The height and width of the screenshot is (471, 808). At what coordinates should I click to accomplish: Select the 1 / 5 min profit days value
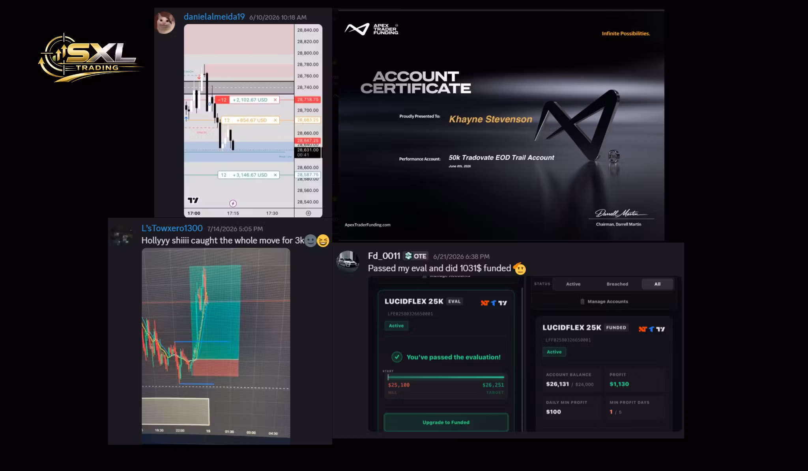click(x=615, y=412)
